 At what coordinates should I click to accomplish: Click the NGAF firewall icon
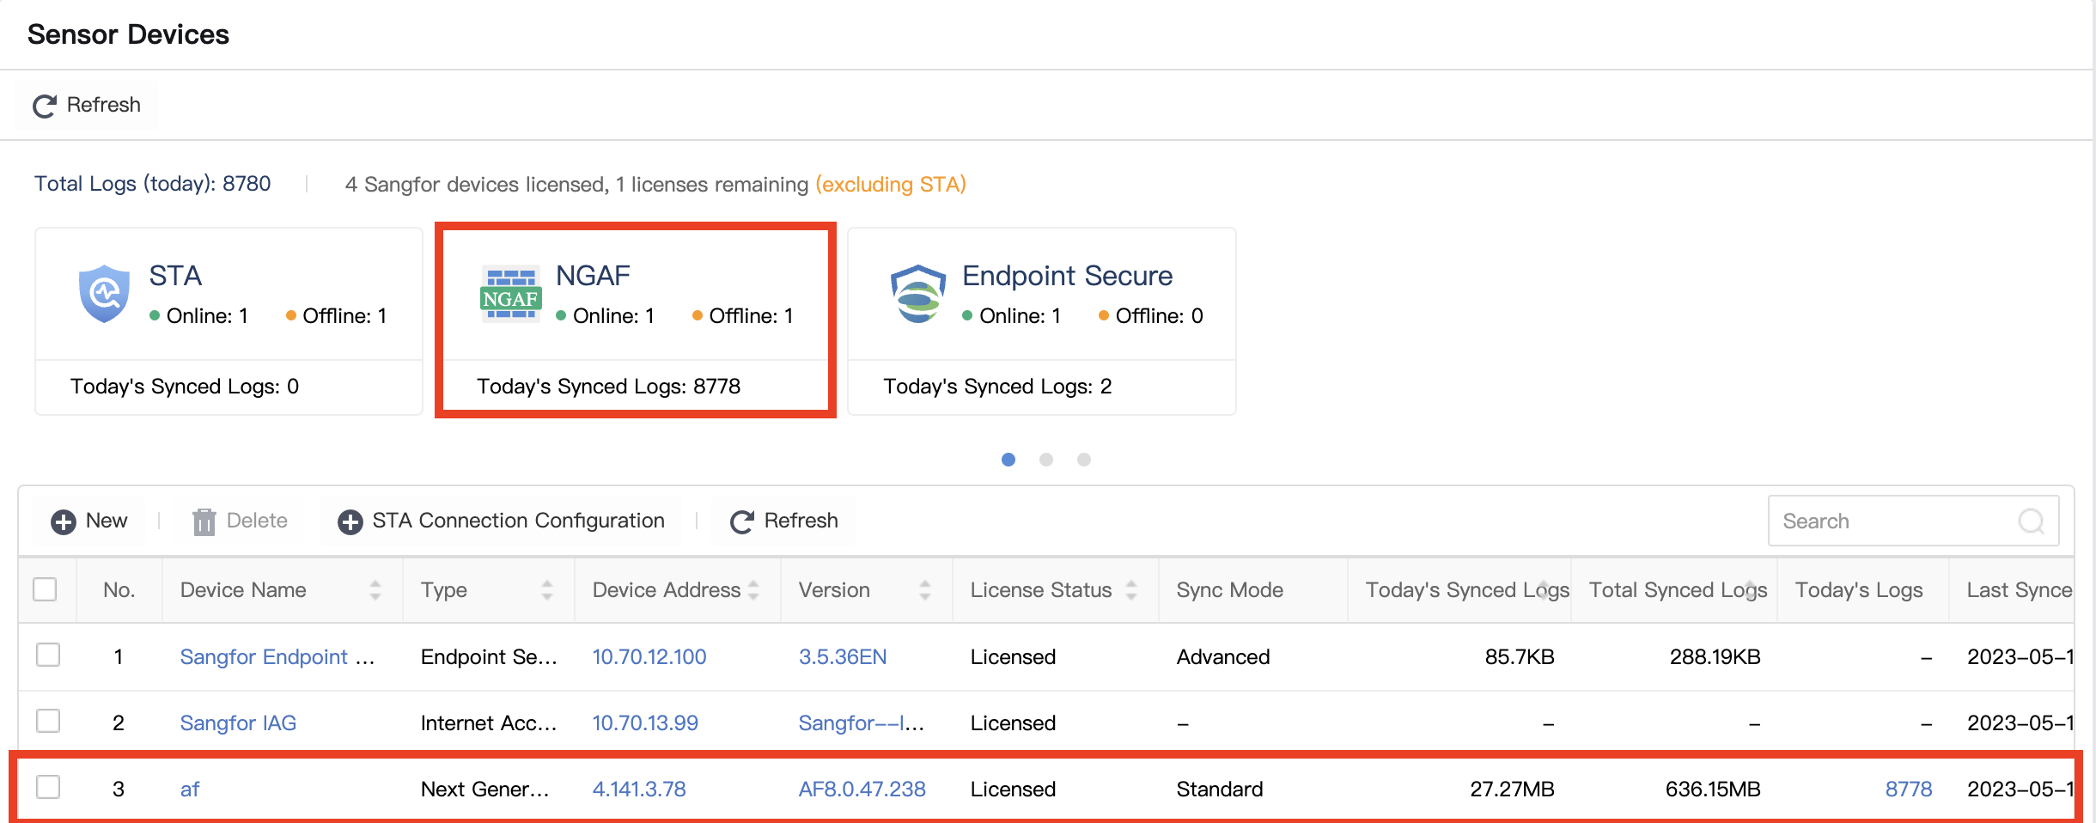tap(510, 294)
